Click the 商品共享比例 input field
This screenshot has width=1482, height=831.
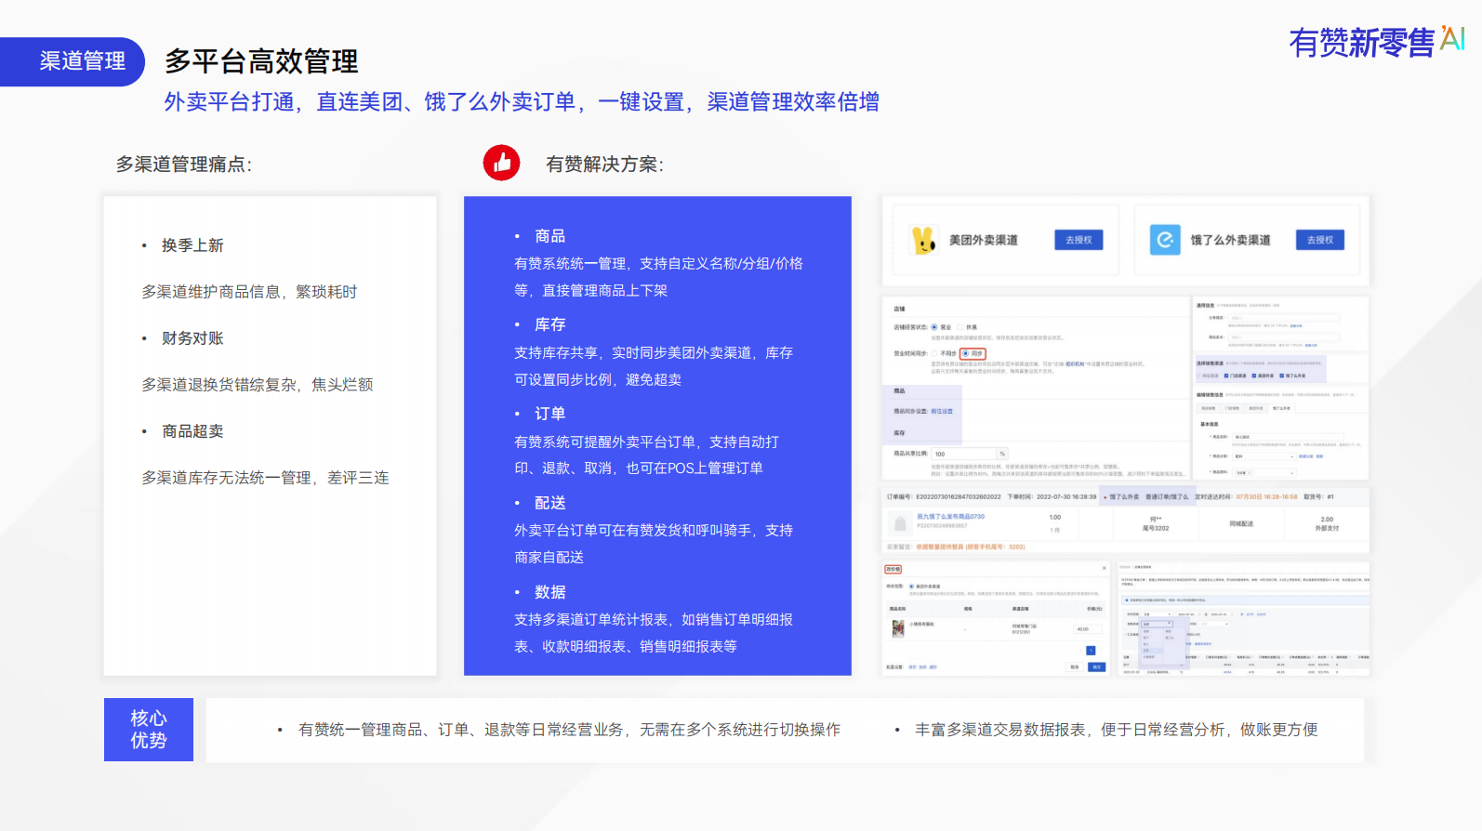964,454
